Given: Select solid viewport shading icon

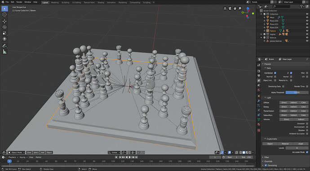Looking at the screenshot, I should click(244, 153).
